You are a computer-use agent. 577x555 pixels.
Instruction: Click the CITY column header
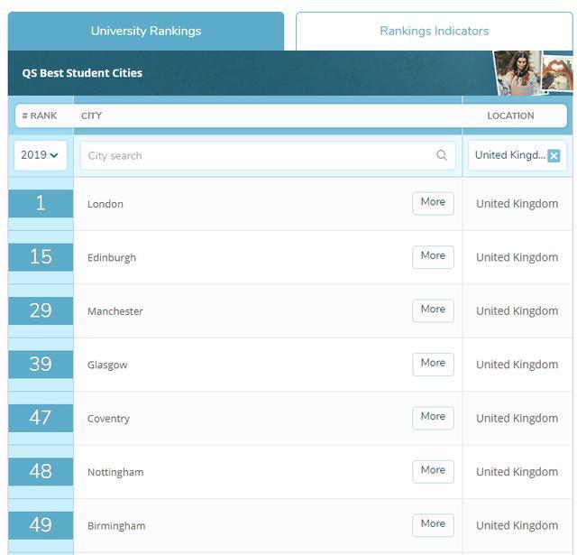coord(91,116)
